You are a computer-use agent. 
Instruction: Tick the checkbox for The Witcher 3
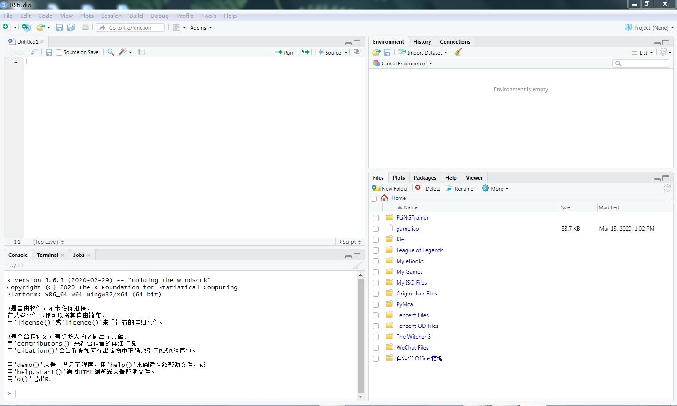pyautogui.click(x=375, y=337)
